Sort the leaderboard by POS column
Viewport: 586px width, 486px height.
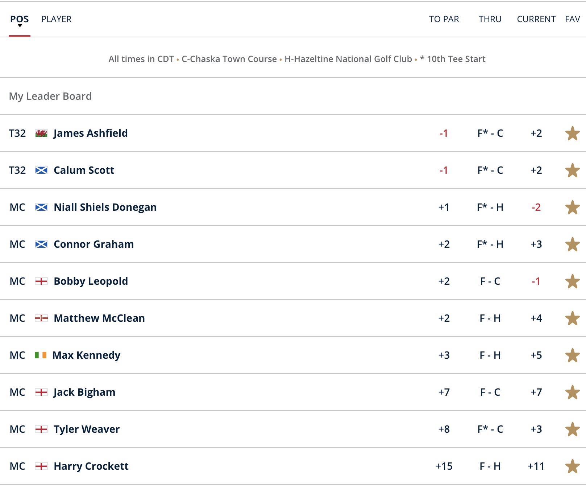click(x=20, y=19)
